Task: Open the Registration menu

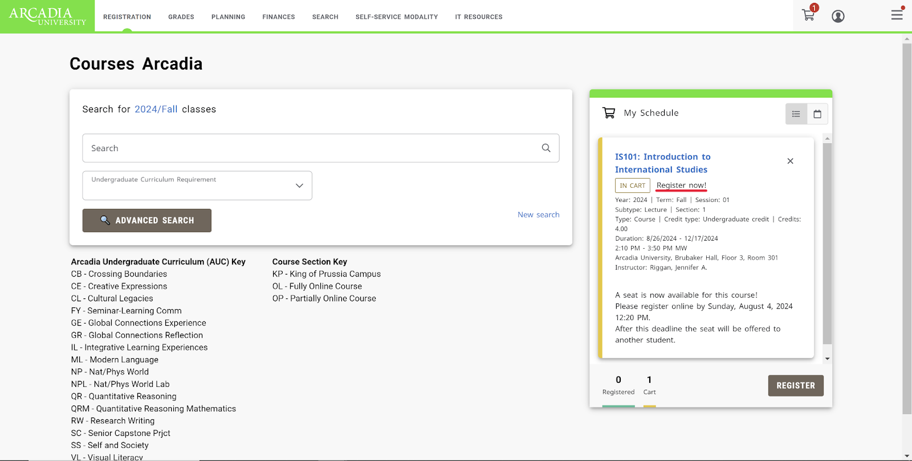Action: 127,17
